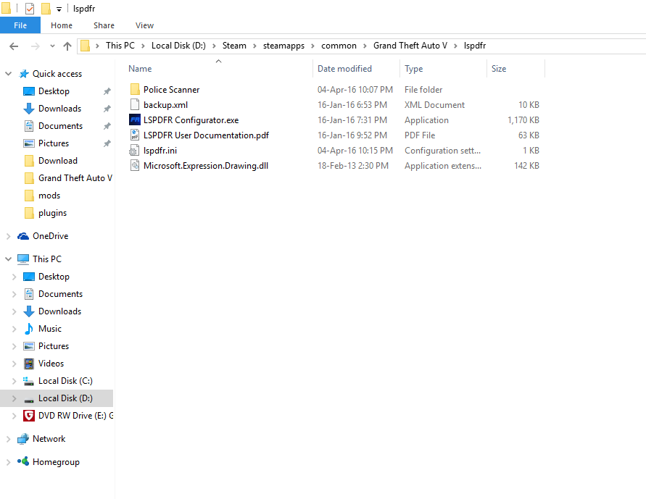Collapse the Quick access section
This screenshot has width=646, height=499.
pos(8,74)
